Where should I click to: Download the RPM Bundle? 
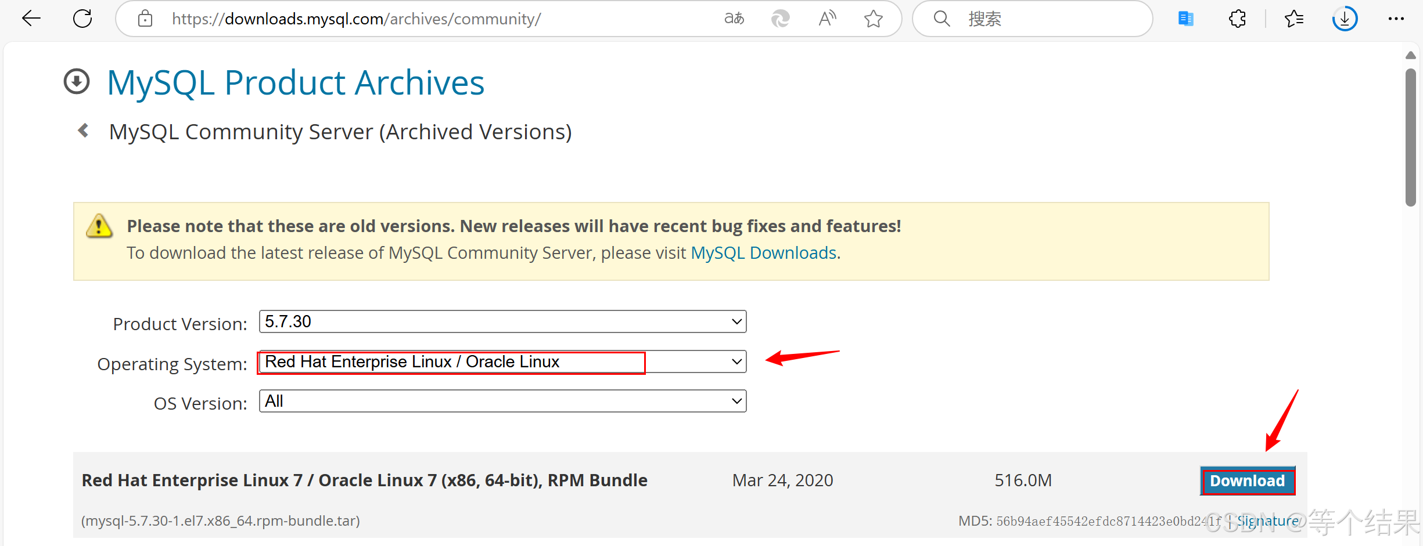coord(1248,481)
